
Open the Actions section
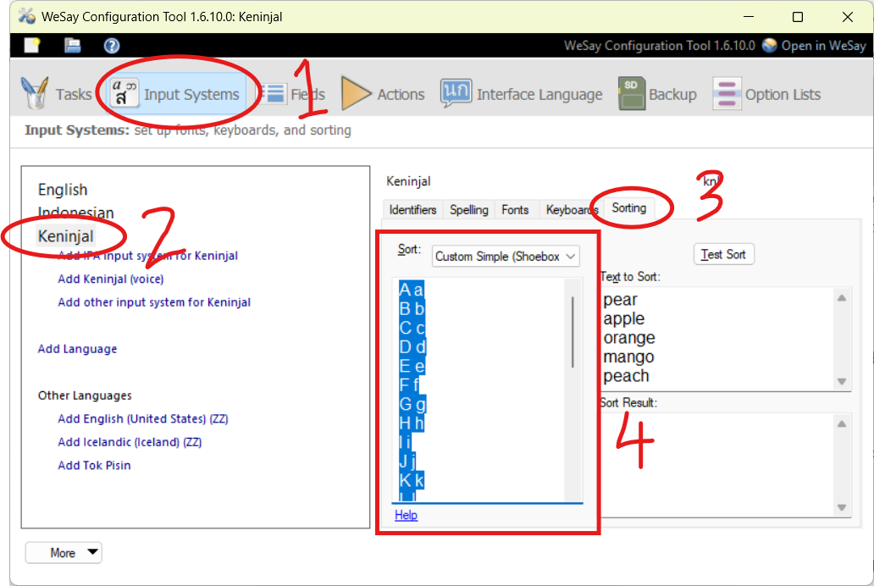pyautogui.click(x=383, y=95)
